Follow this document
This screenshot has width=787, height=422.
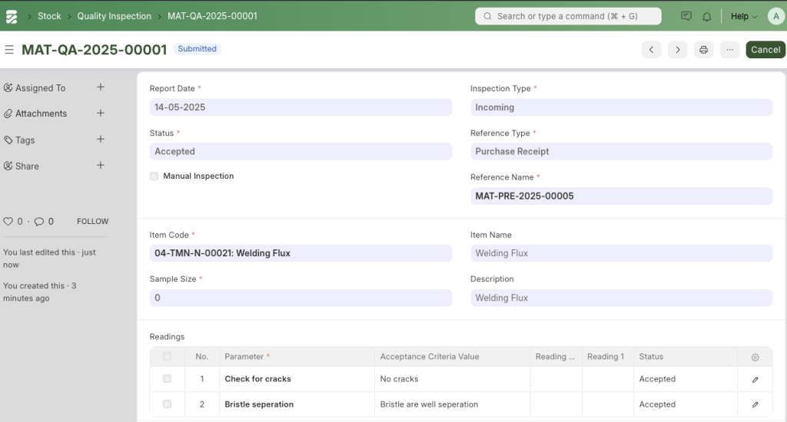click(x=92, y=221)
